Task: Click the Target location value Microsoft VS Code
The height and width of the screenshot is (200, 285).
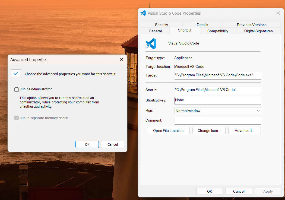Action: coord(189,67)
